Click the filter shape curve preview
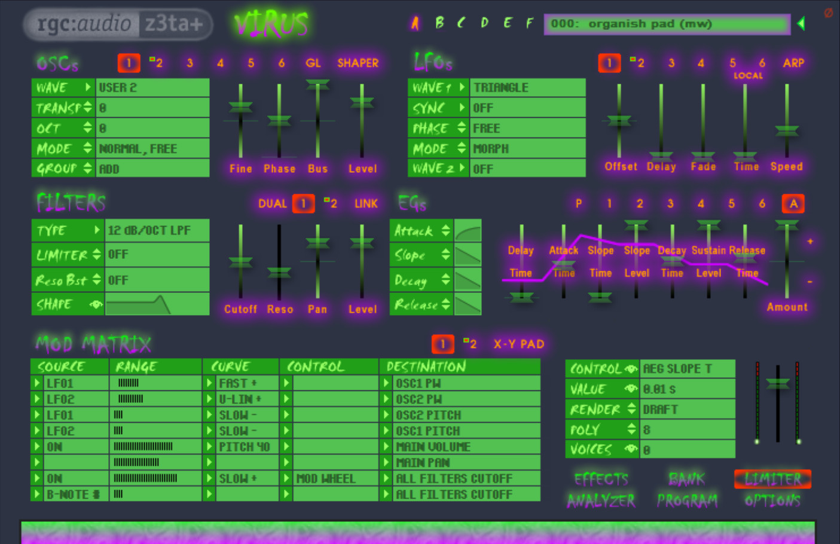 click(x=157, y=304)
